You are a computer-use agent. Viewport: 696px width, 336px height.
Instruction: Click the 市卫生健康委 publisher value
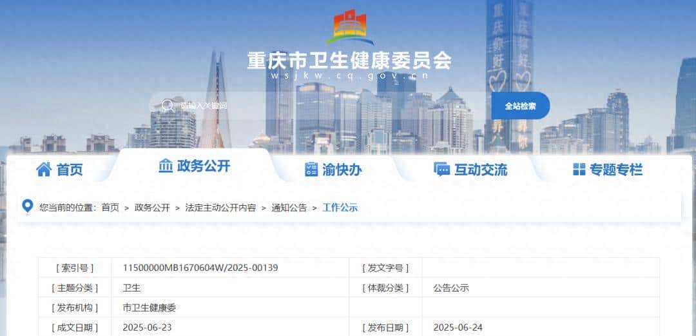click(x=149, y=308)
